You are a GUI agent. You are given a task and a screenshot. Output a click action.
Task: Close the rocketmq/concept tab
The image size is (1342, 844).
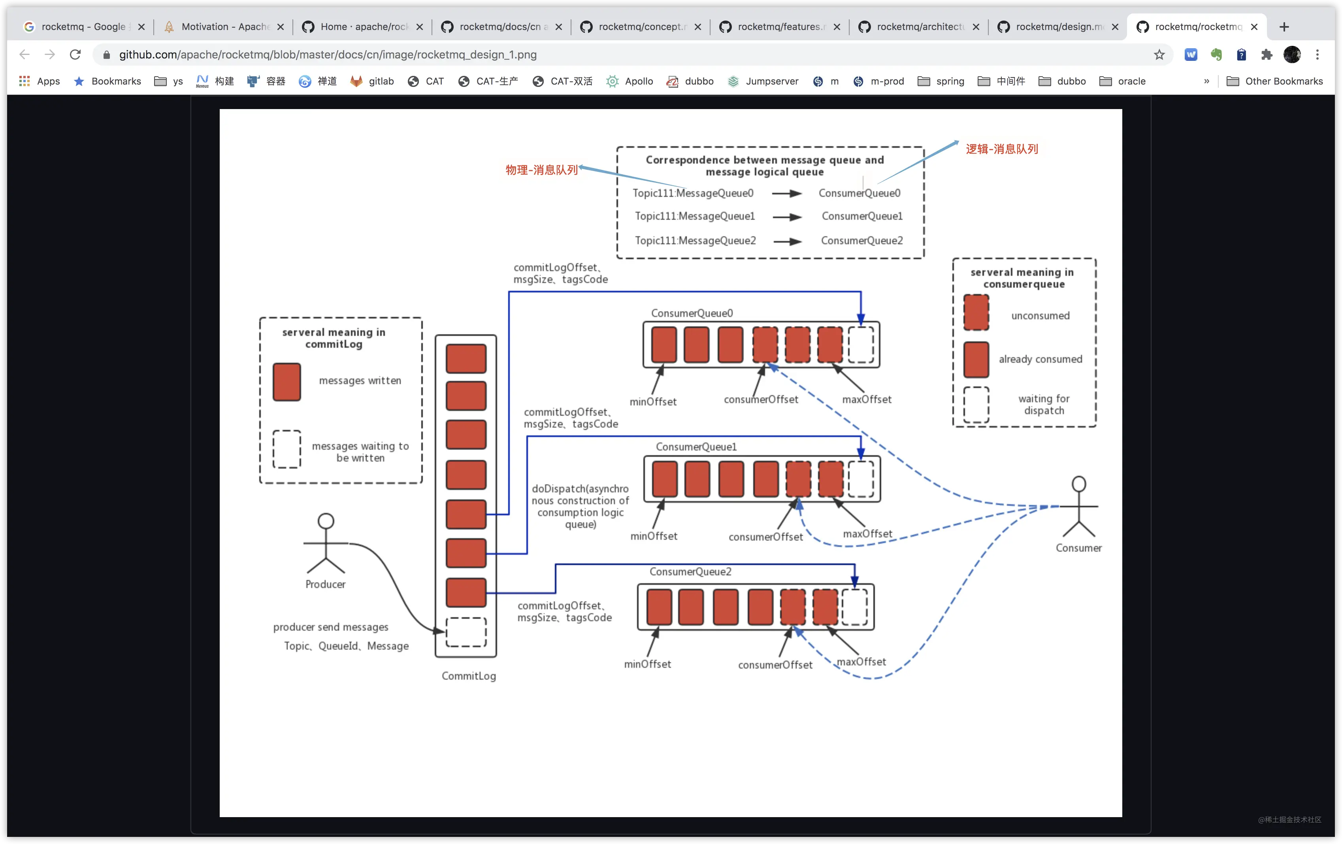pyautogui.click(x=698, y=27)
